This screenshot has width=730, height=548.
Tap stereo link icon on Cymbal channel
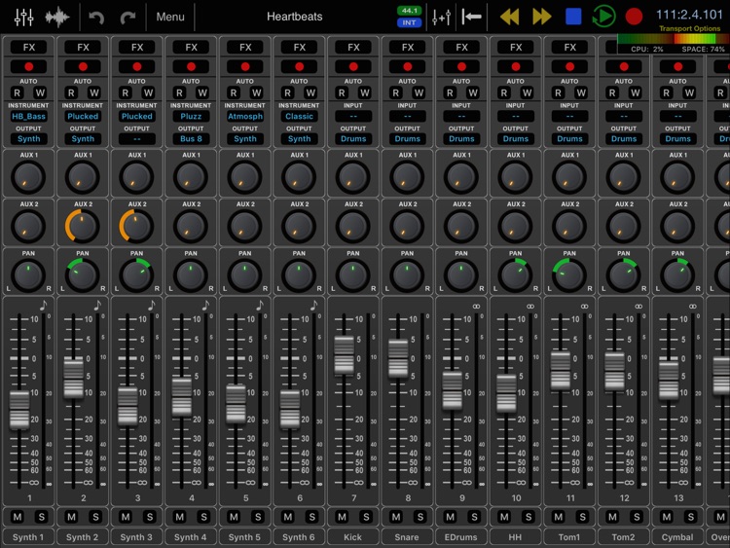pos(692,306)
